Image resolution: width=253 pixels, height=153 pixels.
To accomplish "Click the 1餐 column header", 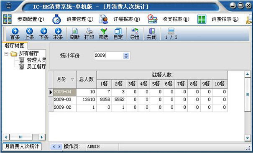I will pyautogui.click(x=104, y=84).
